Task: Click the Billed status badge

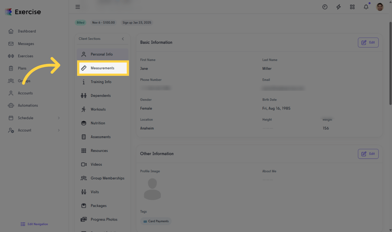Action: coord(80,22)
